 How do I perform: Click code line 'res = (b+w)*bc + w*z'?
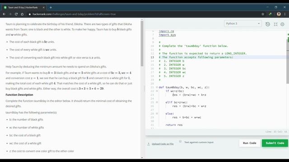coord(189,106)
